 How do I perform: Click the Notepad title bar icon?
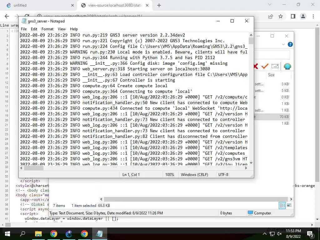click(x=24, y=21)
